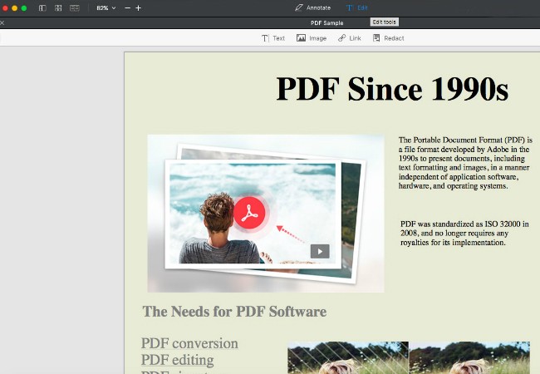Screen dimensions: 540x374
Task: Select the Text edit tool
Action: coord(273,38)
